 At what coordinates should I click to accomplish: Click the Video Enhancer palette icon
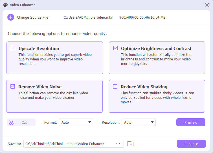6,5
